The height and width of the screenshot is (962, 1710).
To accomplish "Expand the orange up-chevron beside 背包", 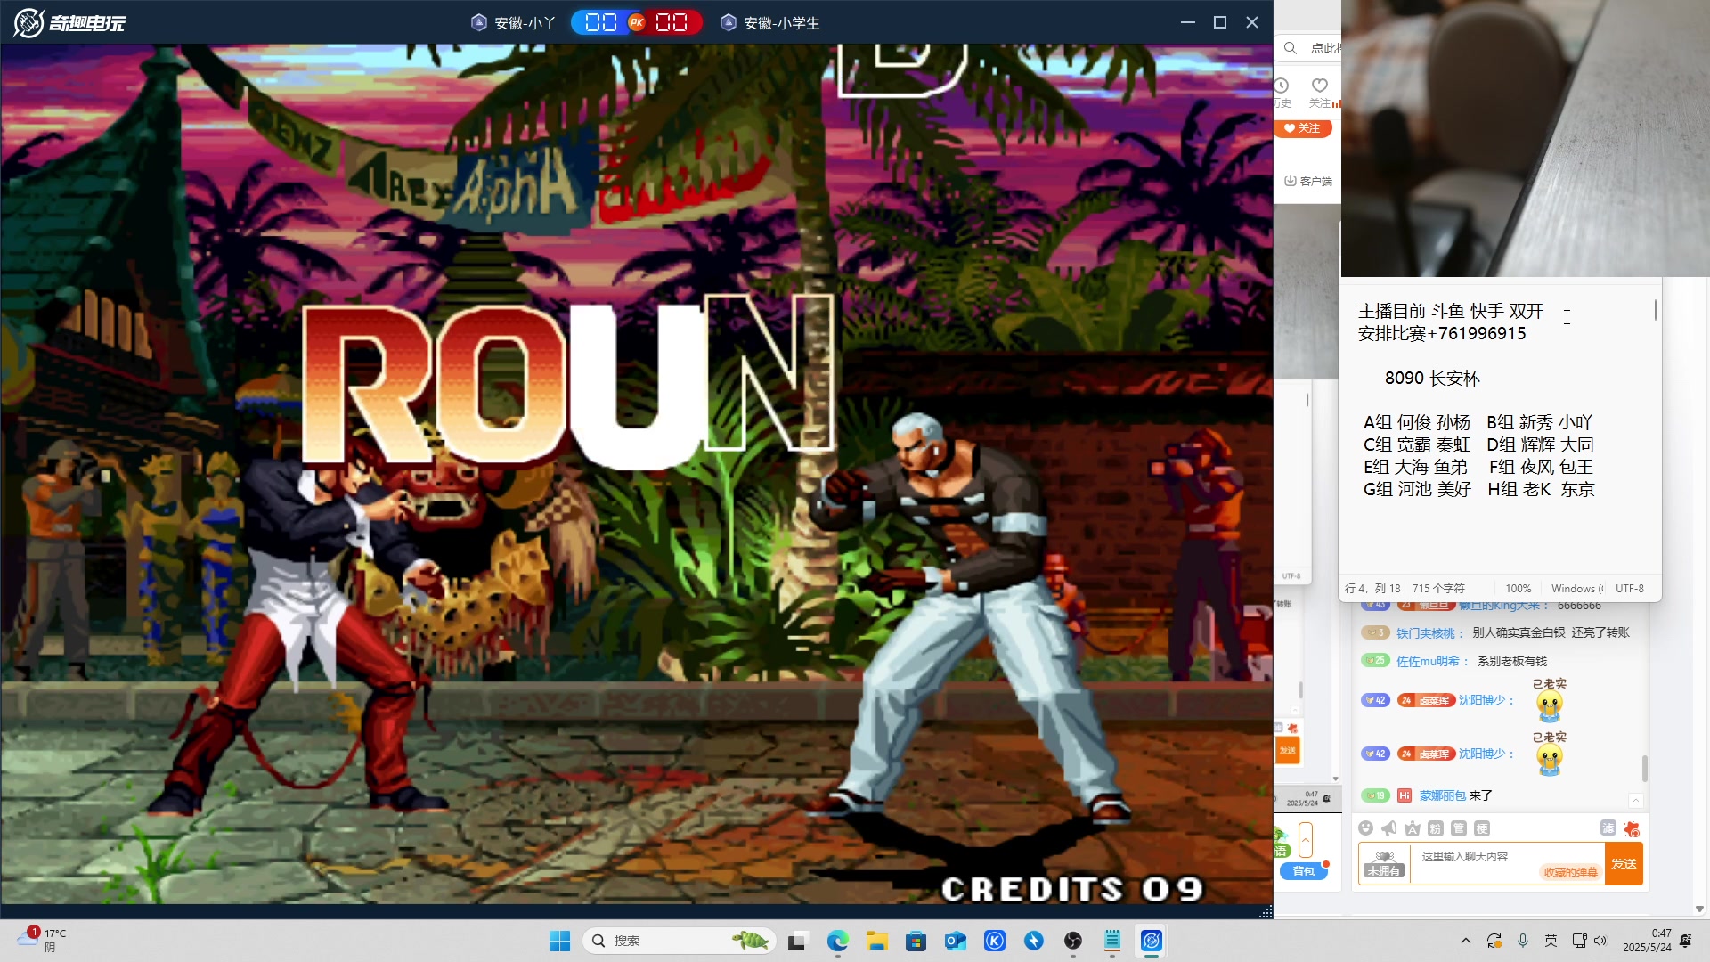I will click(1306, 840).
